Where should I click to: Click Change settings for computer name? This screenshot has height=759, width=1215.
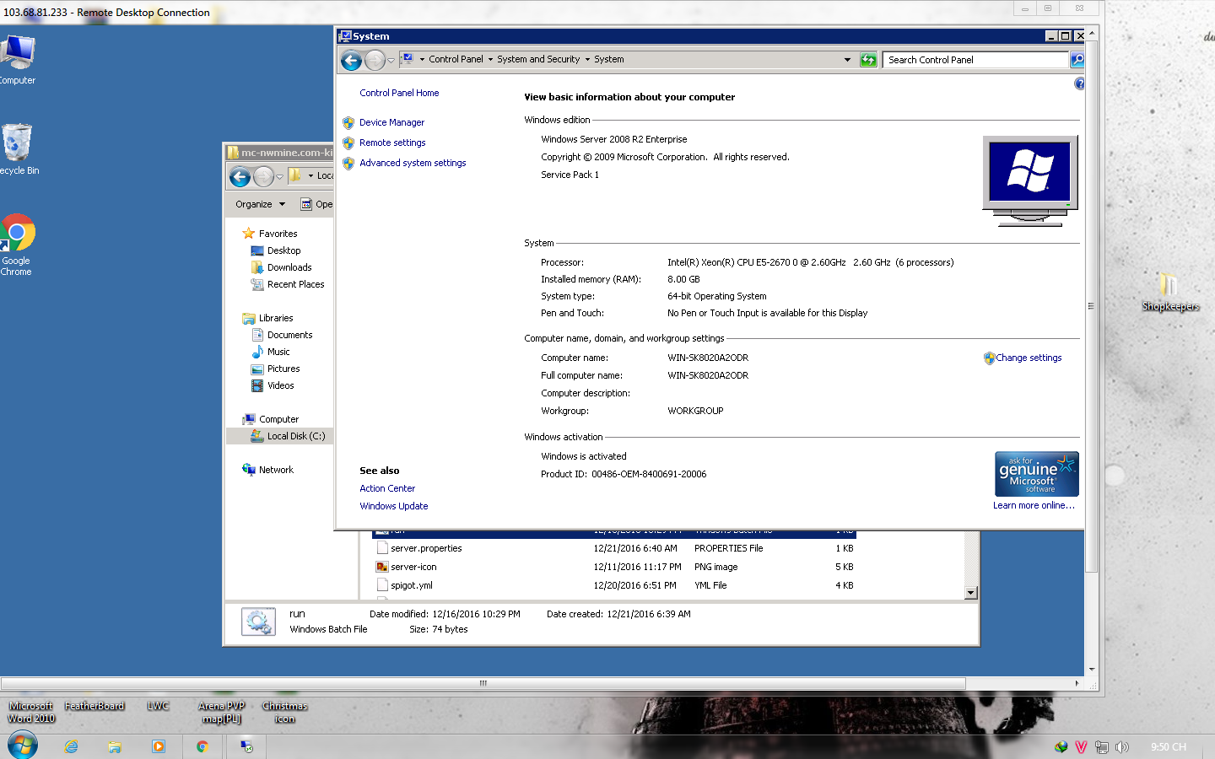[x=1028, y=358]
